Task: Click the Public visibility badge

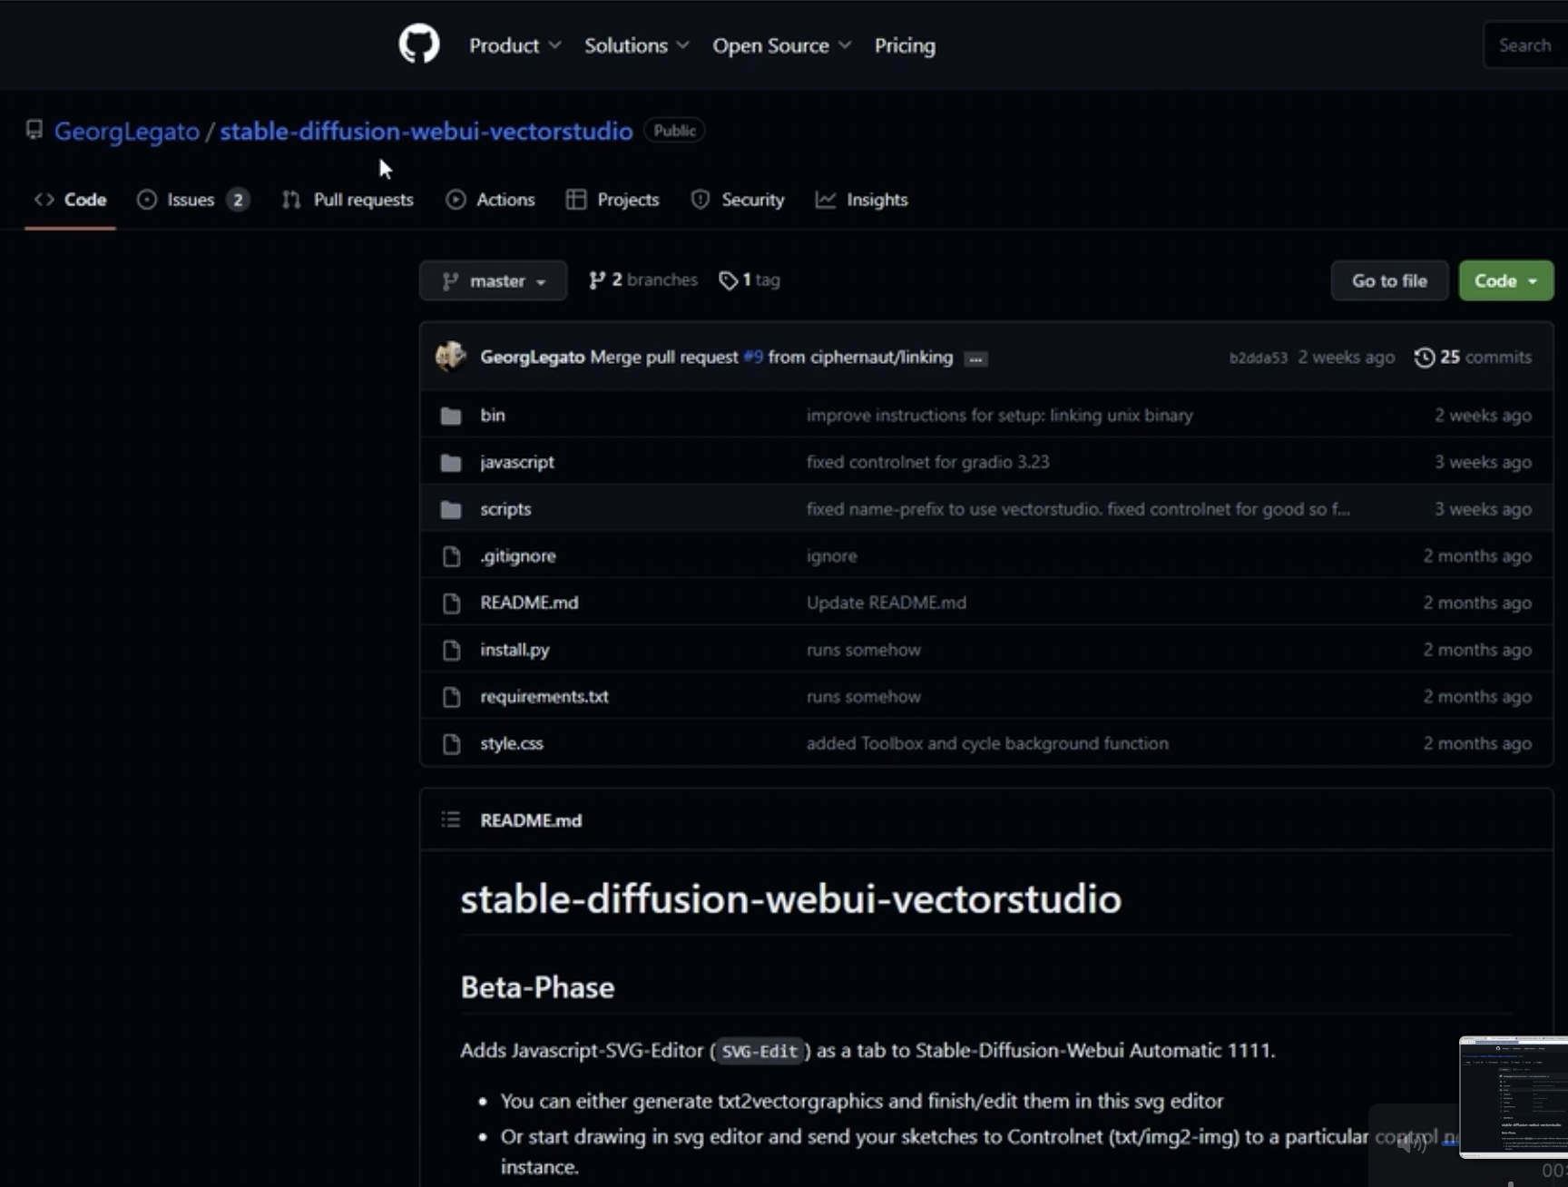Action: click(x=674, y=131)
